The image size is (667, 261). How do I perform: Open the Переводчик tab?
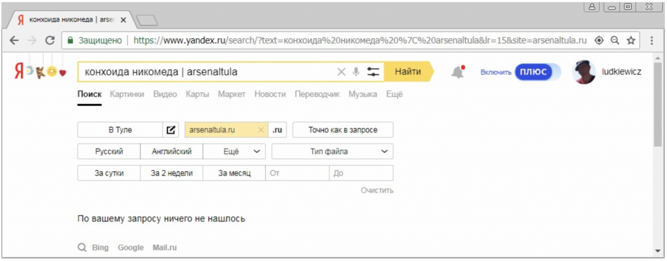point(317,94)
